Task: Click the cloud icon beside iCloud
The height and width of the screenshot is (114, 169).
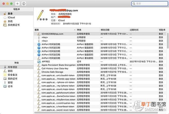Action: coord(5,17)
